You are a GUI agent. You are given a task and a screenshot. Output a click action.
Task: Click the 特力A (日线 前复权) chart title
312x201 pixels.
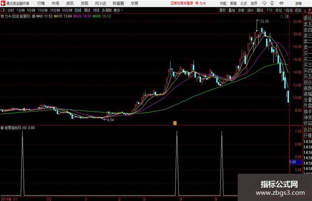16,16
